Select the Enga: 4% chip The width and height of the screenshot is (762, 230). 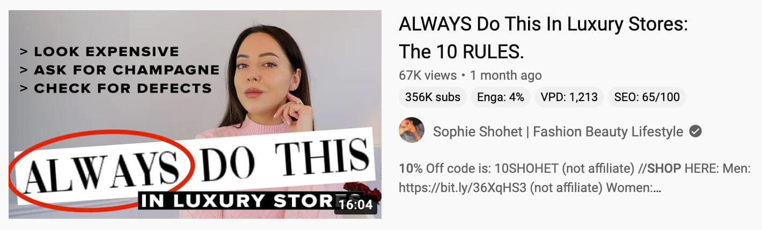click(x=501, y=97)
